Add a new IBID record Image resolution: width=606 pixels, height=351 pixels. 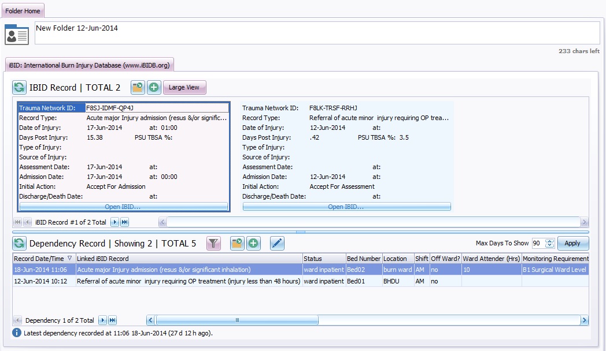click(154, 88)
